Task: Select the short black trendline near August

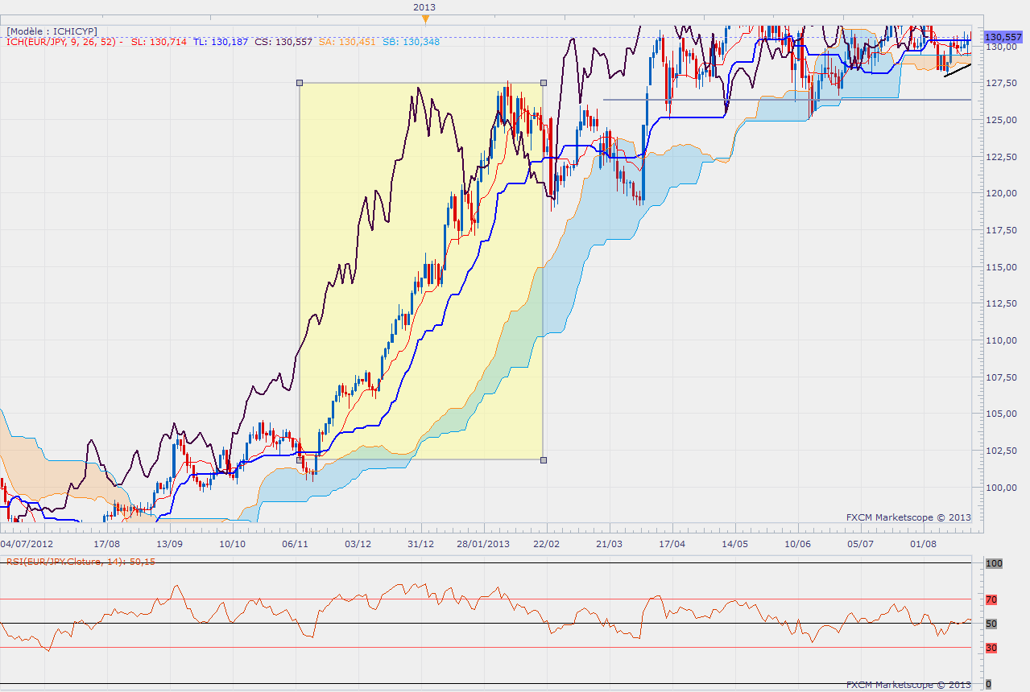Action: coord(958,70)
